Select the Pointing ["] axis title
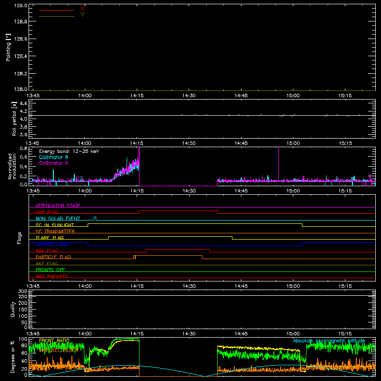The image size is (381, 381). point(9,47)
